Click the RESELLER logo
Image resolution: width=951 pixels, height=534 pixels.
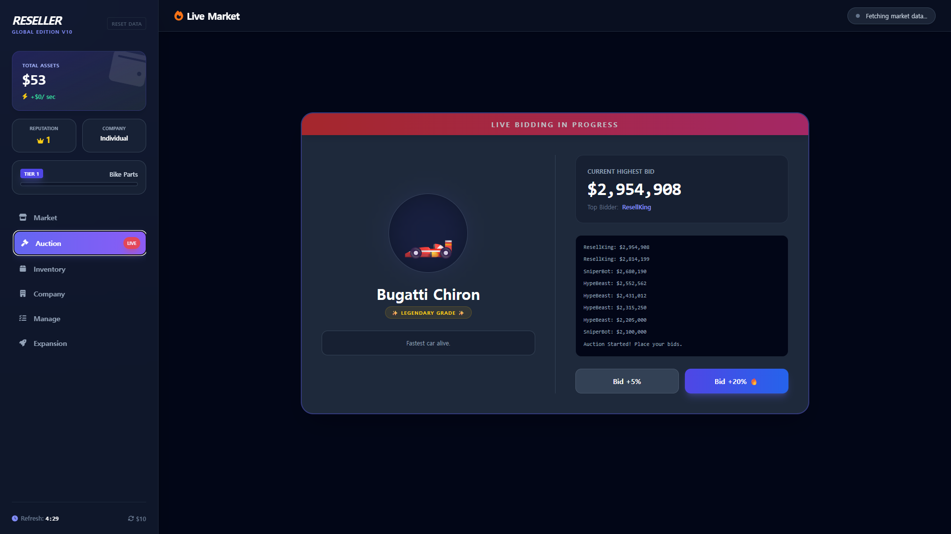coord(37,20)
